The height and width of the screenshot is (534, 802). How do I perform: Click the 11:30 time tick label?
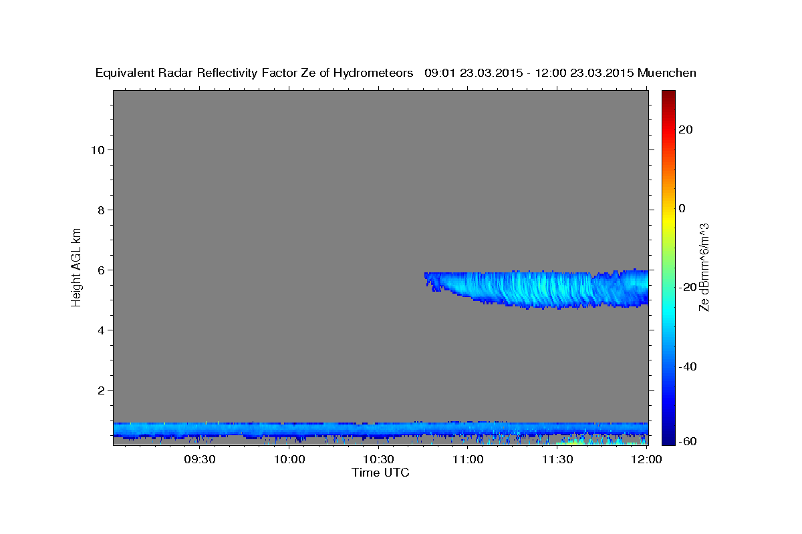557,460
